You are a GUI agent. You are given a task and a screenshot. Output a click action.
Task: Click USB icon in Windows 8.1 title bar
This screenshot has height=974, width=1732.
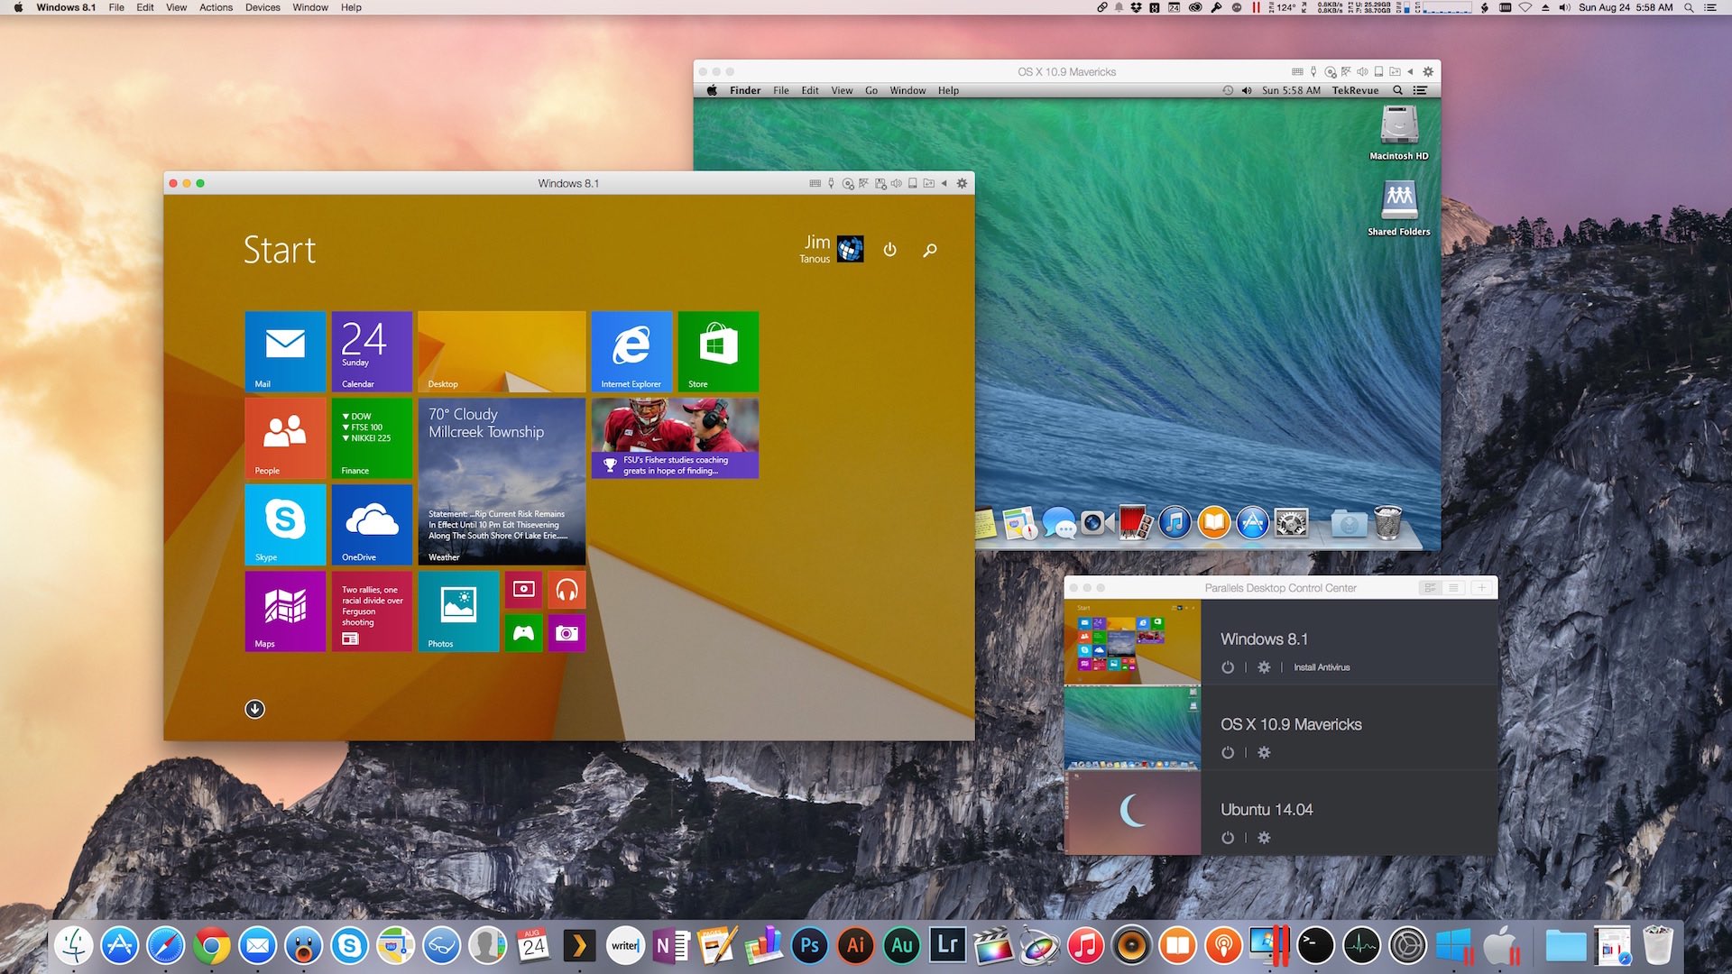831,183
